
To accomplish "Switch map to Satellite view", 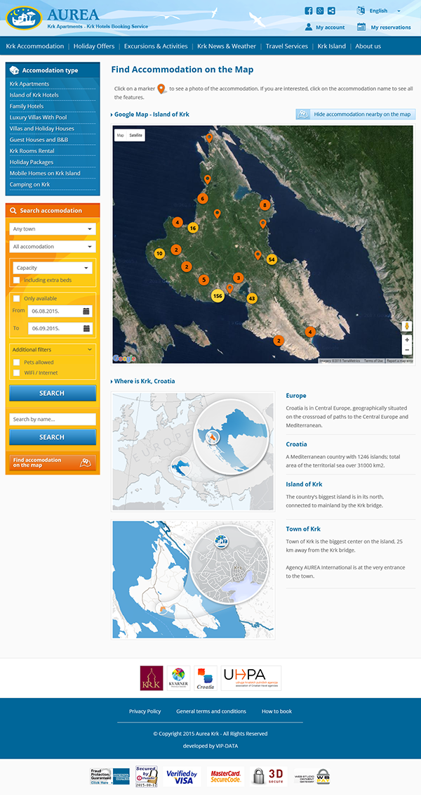I will coord(135,136).
